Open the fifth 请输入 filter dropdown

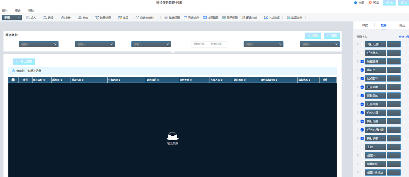[x=263, y=44]
